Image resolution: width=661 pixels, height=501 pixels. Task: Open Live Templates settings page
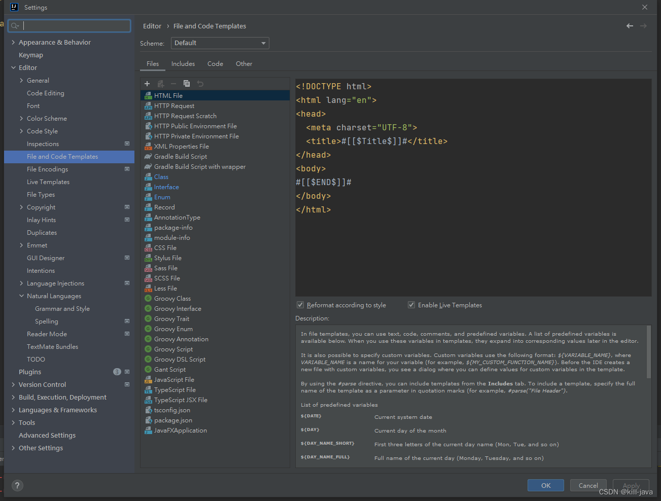[48, 182]
